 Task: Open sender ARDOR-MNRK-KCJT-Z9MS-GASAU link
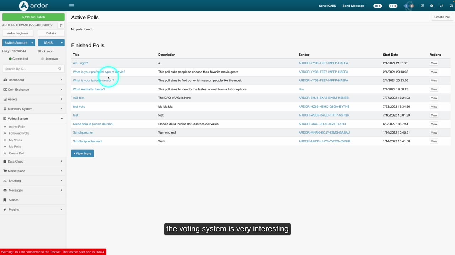tap(324, 132)
